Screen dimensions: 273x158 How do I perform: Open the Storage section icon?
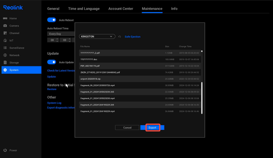click(x=5, y=63)
